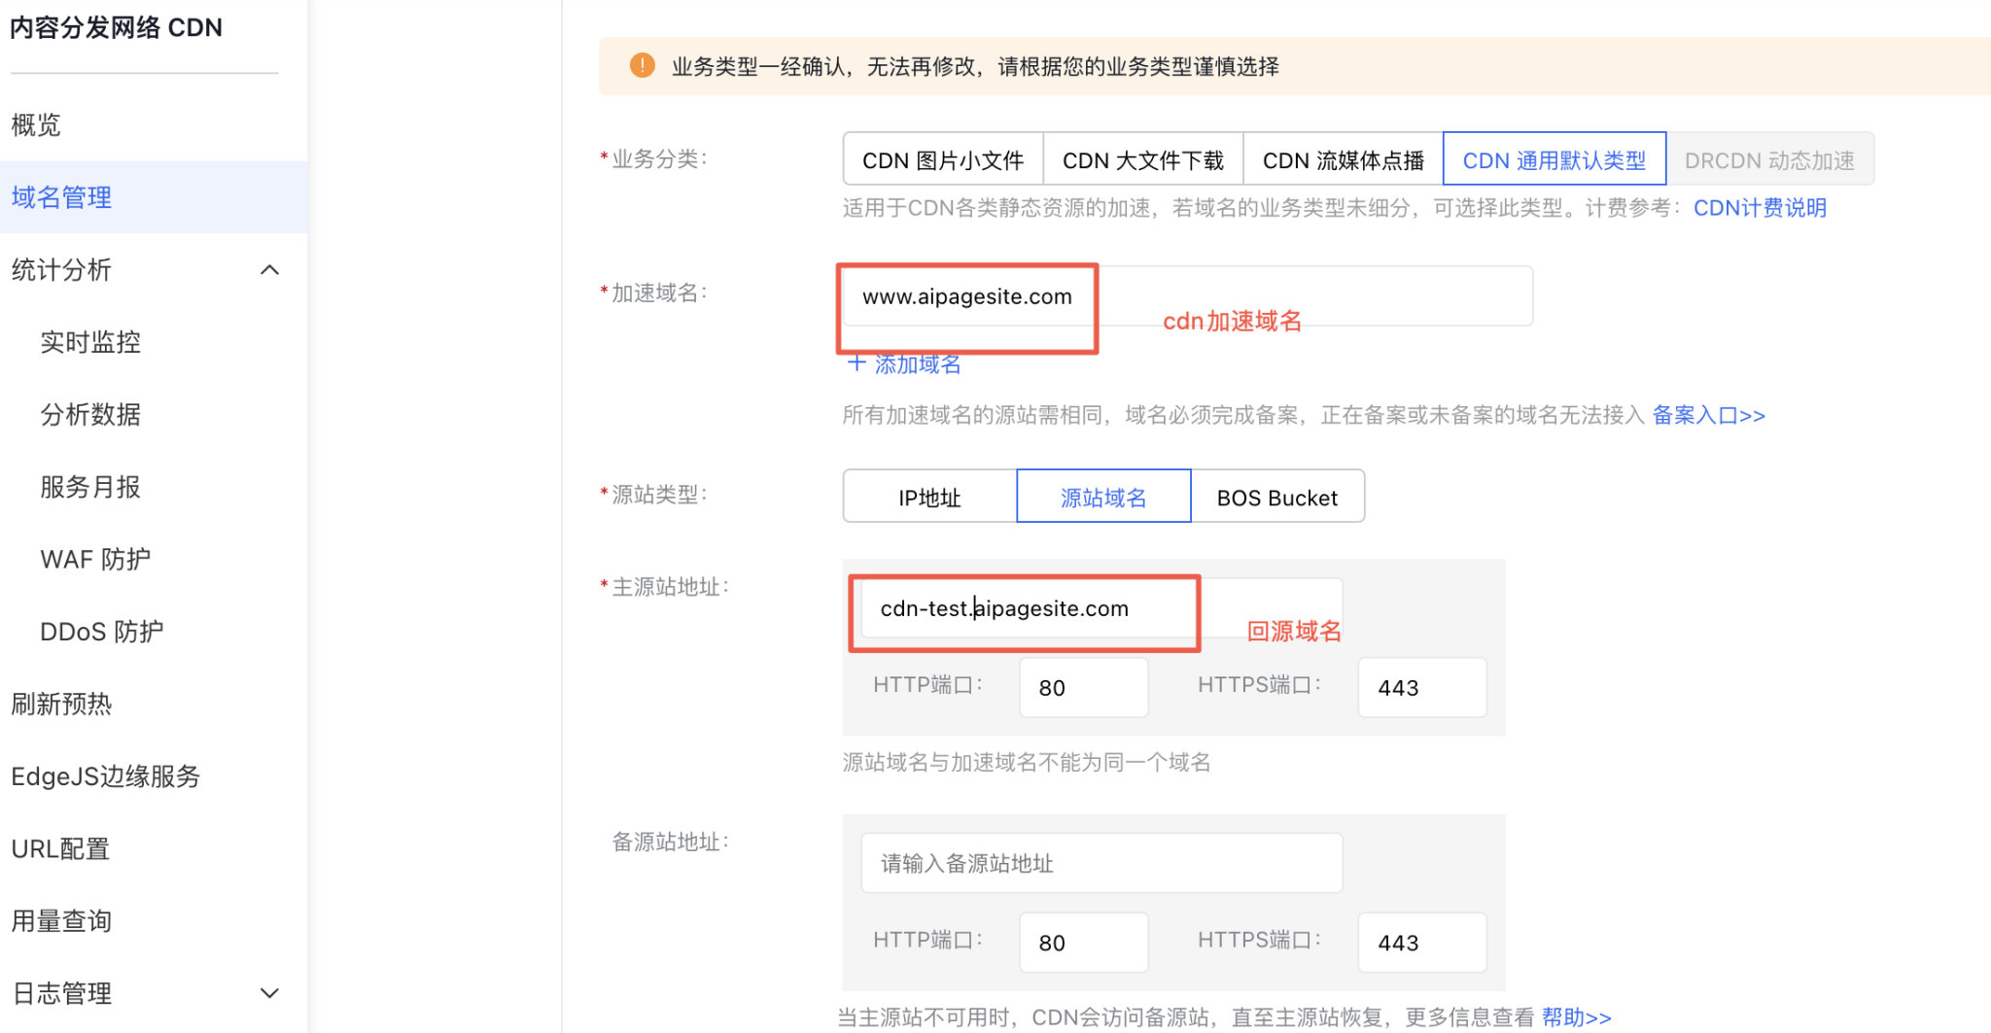This screenshot has height=1033, width=1991.
Task: Choose IP地址 as origin type
Action: tap(929, 497)
